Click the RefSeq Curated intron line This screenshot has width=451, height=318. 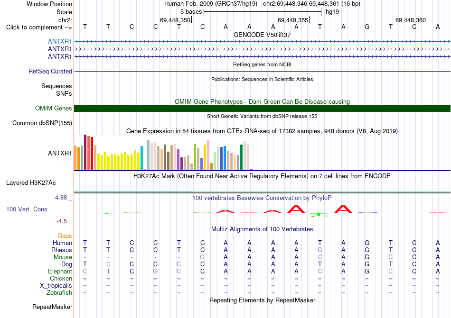click(263, 71)
